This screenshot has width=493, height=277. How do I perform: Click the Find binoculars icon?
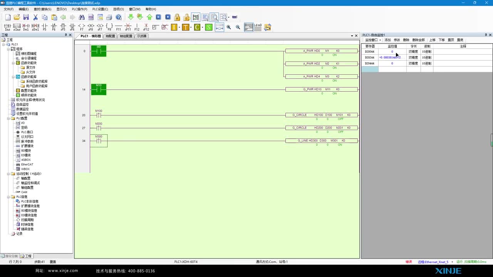pyautogui.click(x=81, y=17)
